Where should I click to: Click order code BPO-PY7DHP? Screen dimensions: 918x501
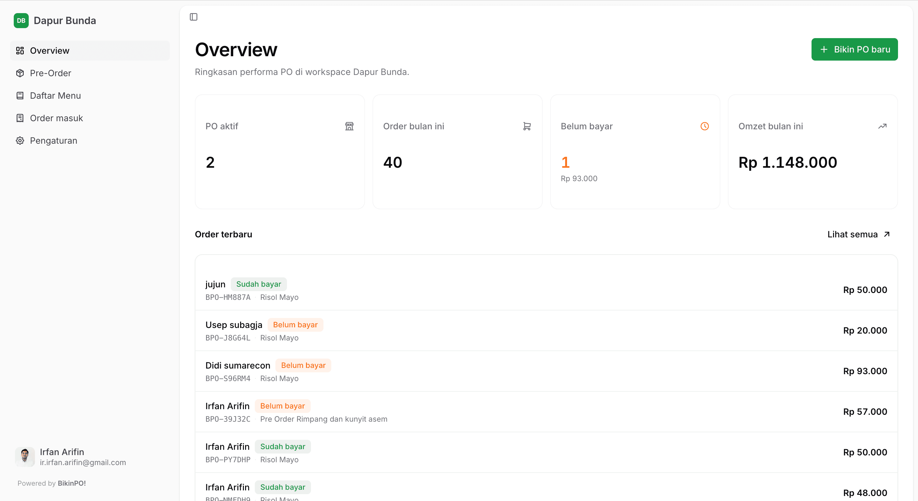(228, 460)
